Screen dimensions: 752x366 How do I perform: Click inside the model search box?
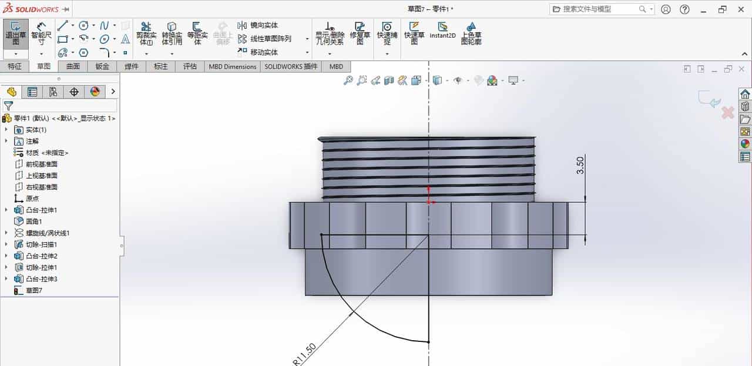[599, 9]
